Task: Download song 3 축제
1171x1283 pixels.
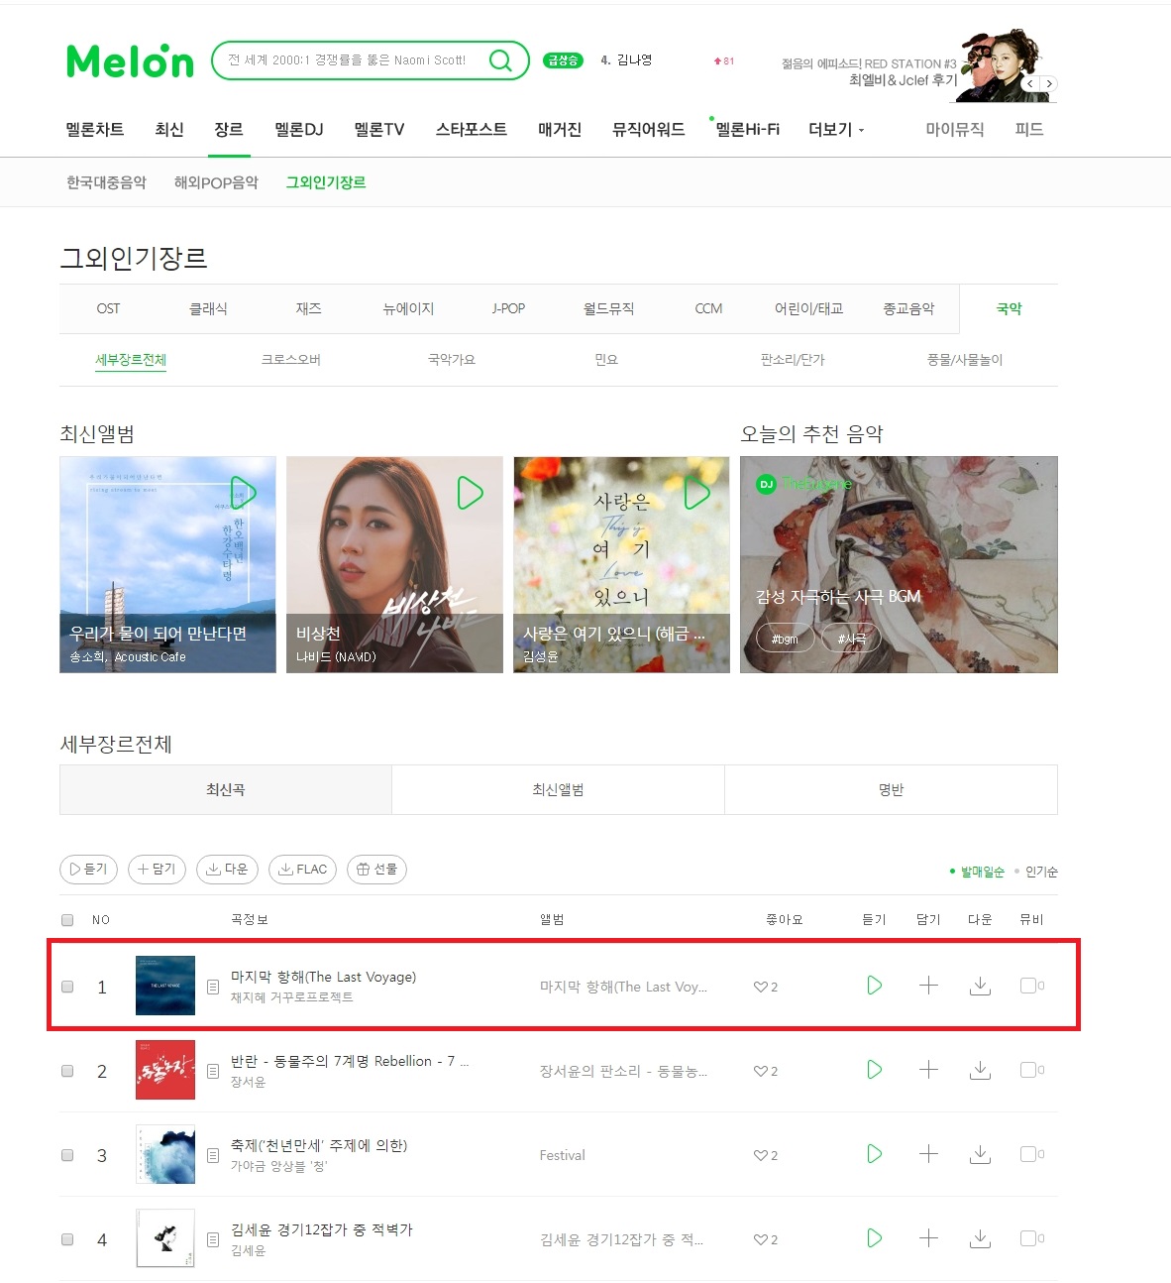Action: (980, 1154)
